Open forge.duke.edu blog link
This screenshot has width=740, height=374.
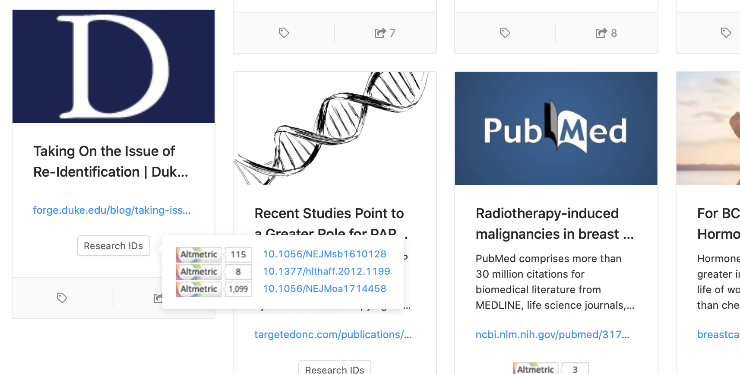pyautogui.click(x=112, y=210)
